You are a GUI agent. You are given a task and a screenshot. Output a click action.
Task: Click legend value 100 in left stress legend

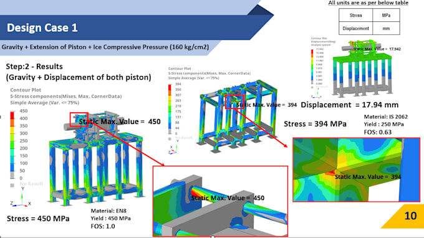click(24, 163)
